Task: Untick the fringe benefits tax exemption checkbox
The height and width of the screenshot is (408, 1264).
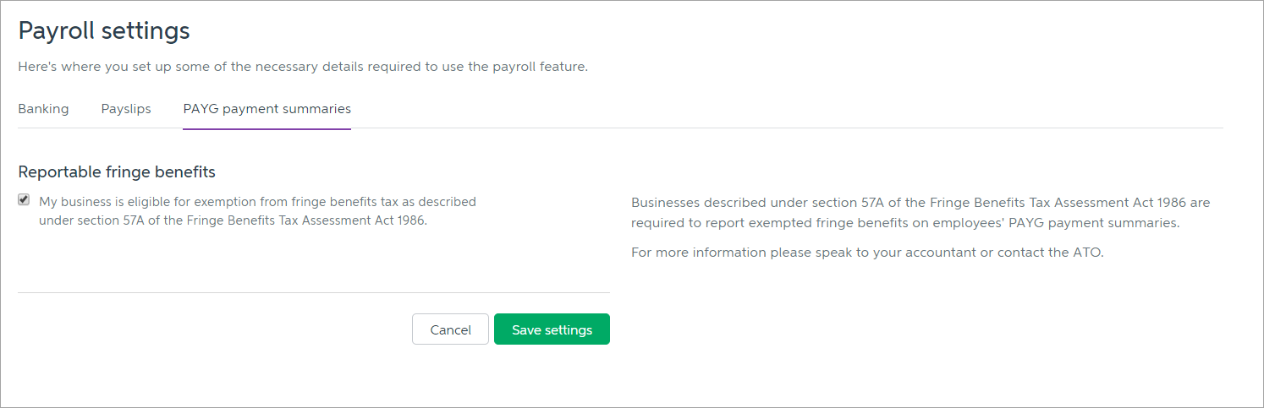Action: click(24, 201)
